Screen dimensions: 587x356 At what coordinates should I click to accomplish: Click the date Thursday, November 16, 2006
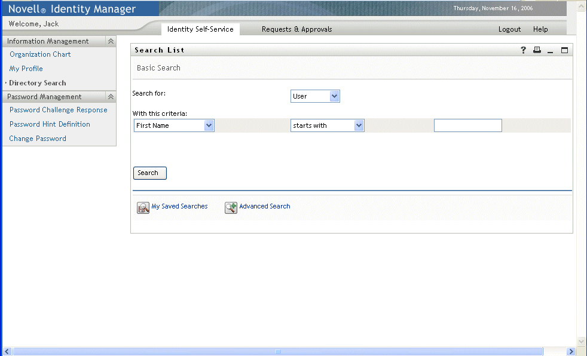(x=493, y=8)
